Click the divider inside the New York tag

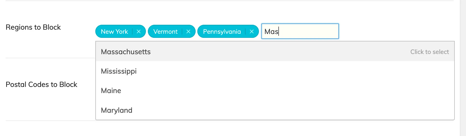click(132, 31)
